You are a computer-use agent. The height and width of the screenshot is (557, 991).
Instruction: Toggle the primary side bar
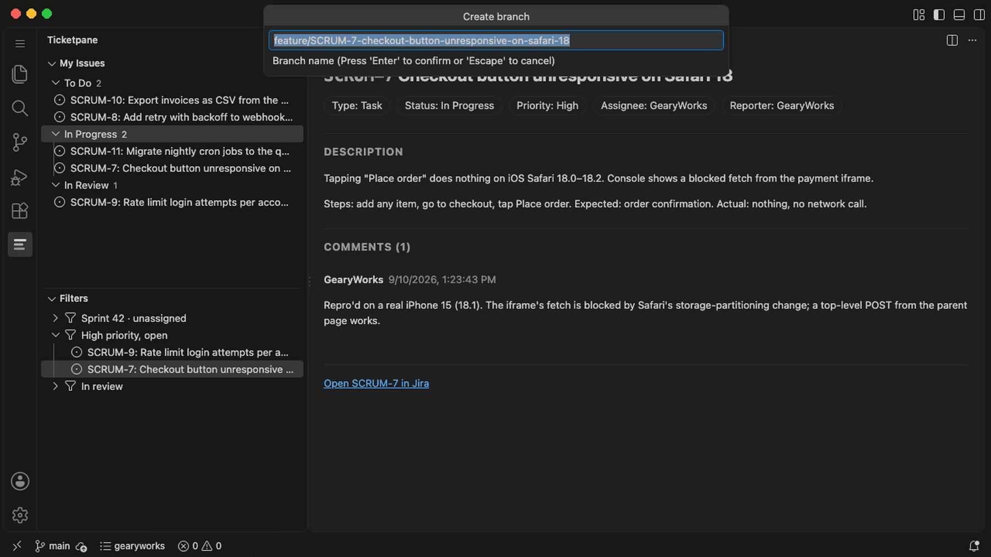(939, 15)
